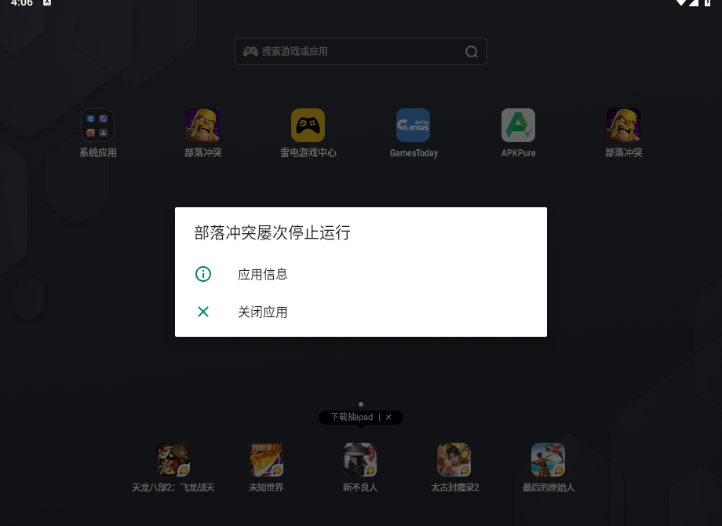722x526 pixels.
Task: Tap the 下载抽ipad promo label
Action: [x=351, y=418]
